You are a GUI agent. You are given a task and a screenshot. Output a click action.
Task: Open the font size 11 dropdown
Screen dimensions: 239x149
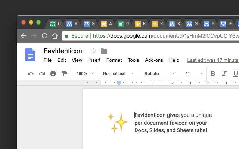(194, 74)
